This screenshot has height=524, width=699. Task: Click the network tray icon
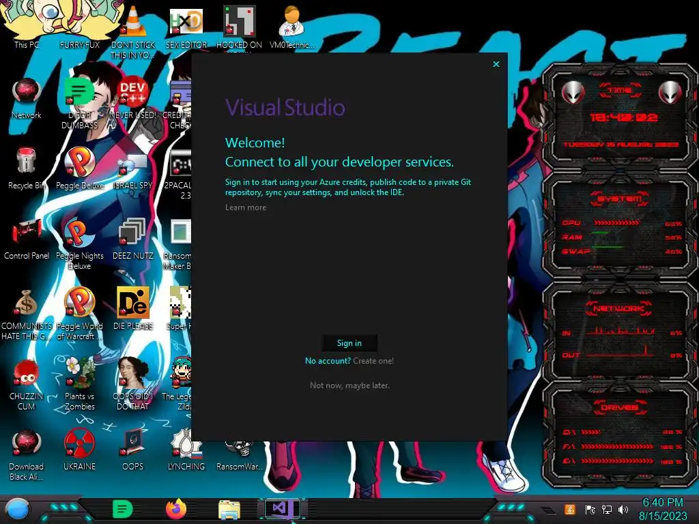(x=607, y=510)
